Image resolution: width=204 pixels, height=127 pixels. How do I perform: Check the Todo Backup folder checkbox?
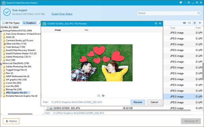click(1, 47)
